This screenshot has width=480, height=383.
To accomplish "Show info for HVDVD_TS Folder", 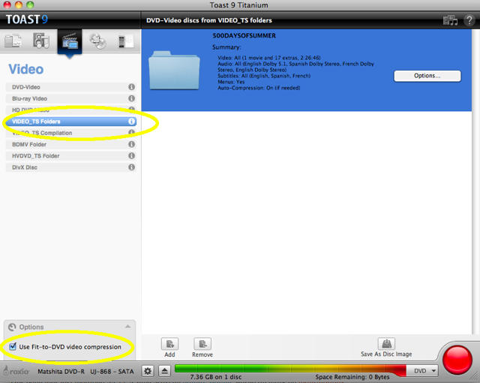I will [132, 155].
